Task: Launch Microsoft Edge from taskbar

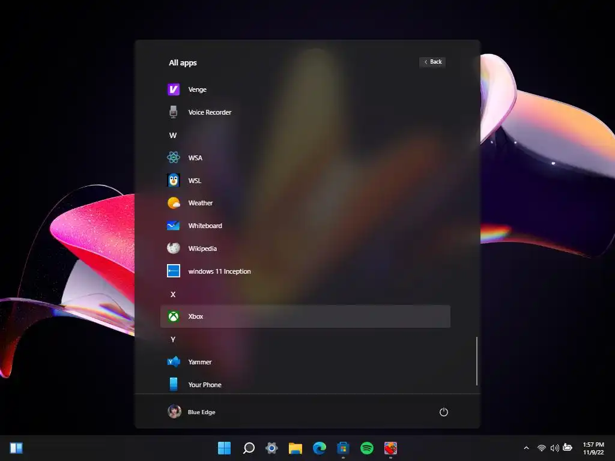Action: 320,448
